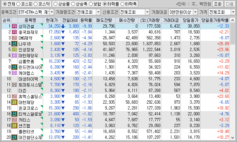Click the scrollbar down arrow

coord(233,138)
